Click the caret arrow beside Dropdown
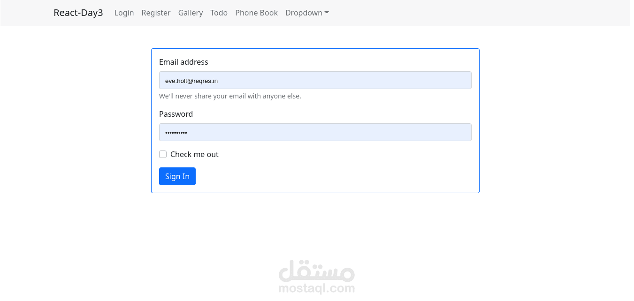This screenshot has width=634, height=301. 327,13
